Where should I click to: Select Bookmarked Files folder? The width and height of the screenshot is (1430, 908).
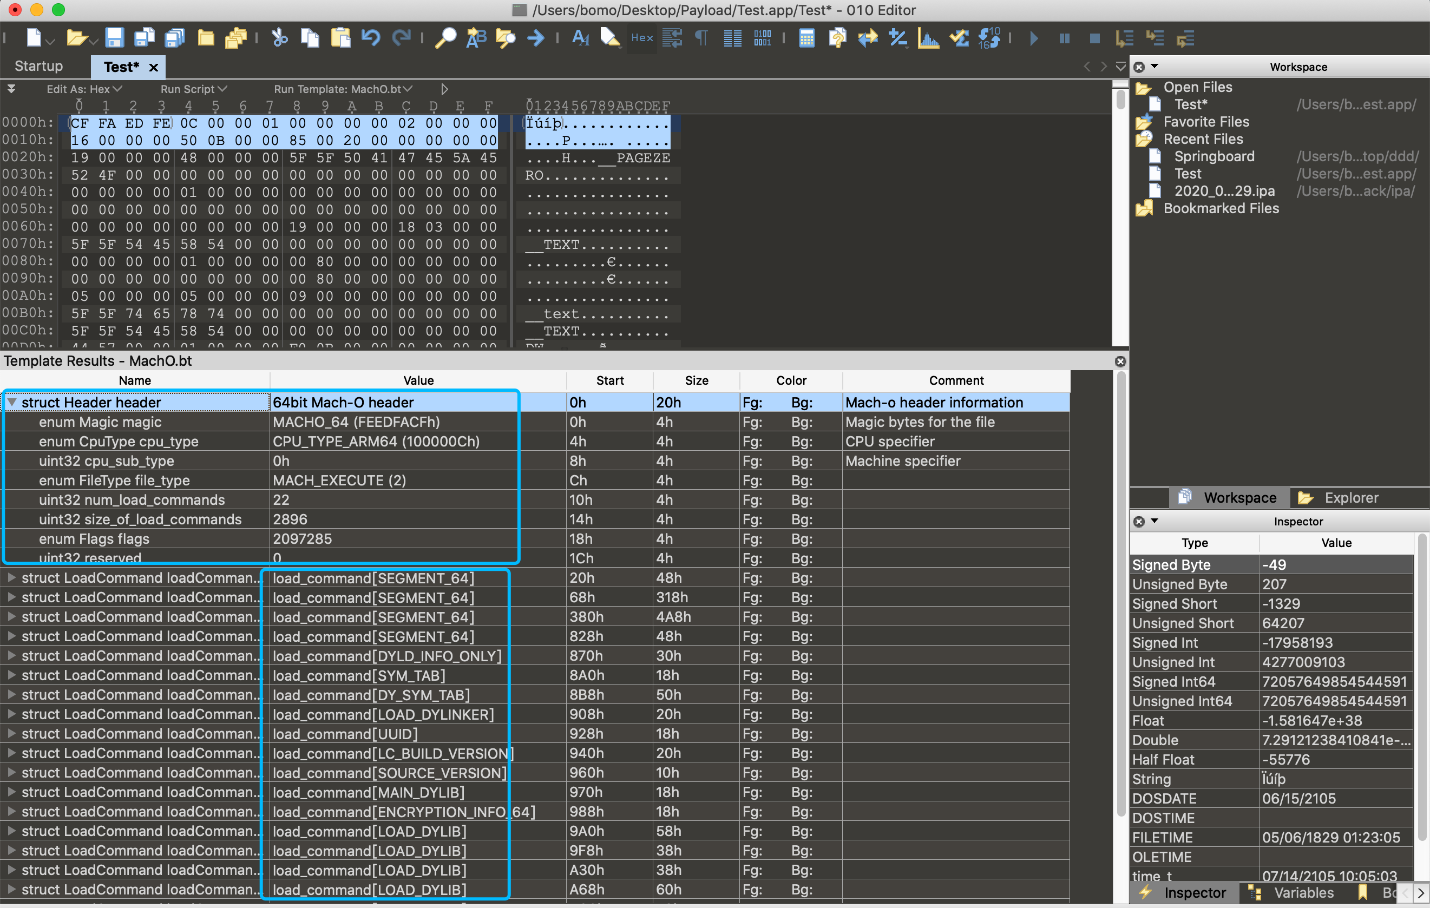click(x=1221, y=208)
